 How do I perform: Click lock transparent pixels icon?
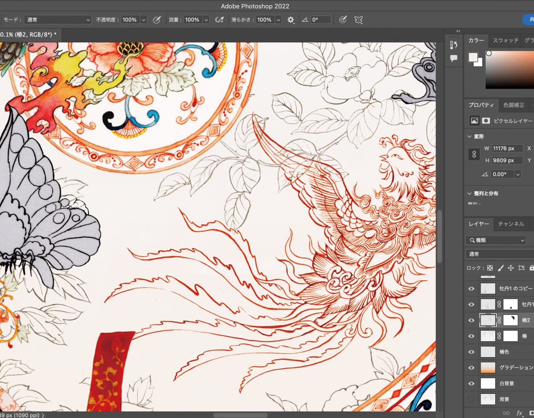(490, 268)
